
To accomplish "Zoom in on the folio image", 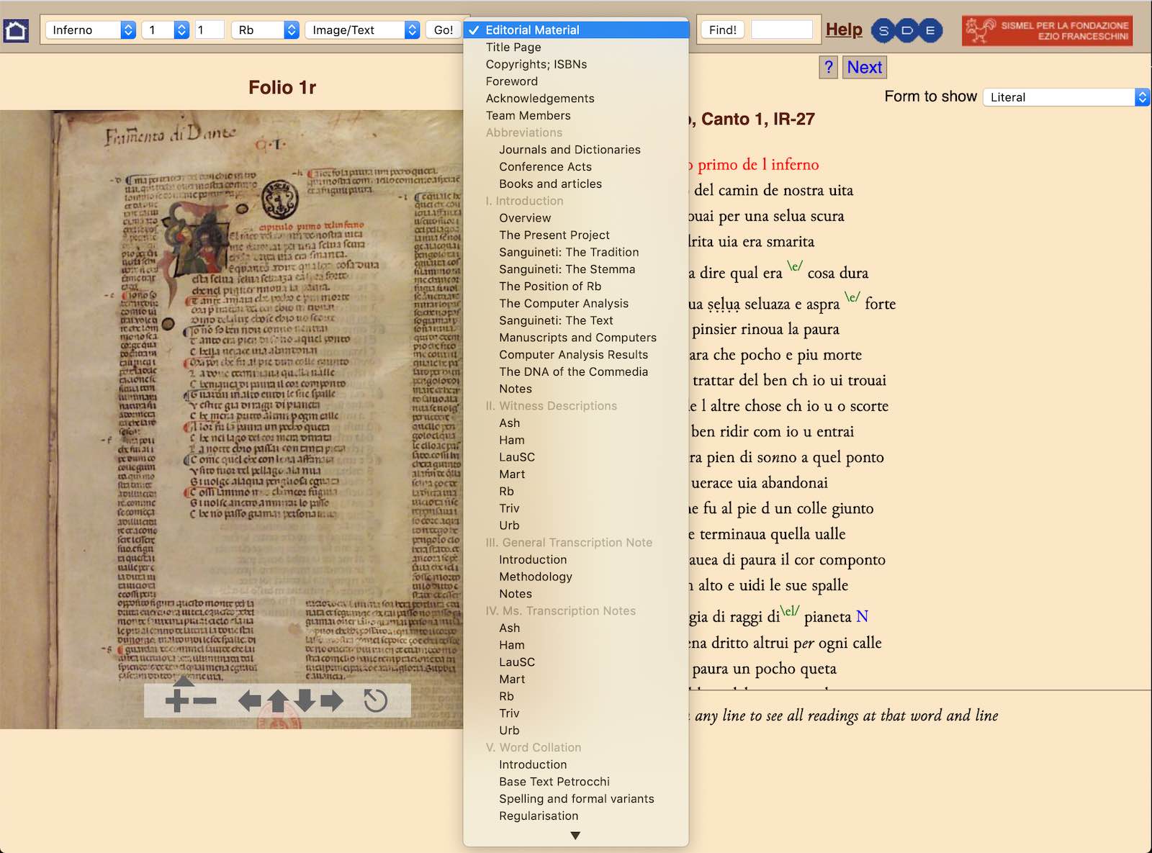I will coord(176,700).
